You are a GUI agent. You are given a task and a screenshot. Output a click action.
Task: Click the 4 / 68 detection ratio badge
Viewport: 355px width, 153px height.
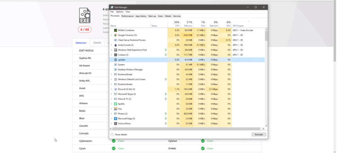[85, 30]
